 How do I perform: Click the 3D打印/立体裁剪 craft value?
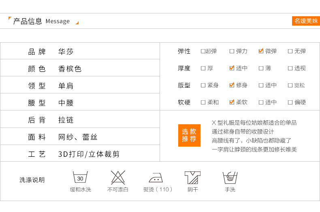pyautogui.click(x=89, y=154)
